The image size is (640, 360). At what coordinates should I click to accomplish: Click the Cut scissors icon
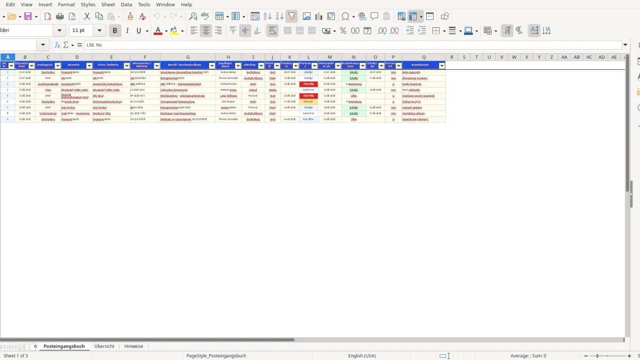tap(87, 17)
